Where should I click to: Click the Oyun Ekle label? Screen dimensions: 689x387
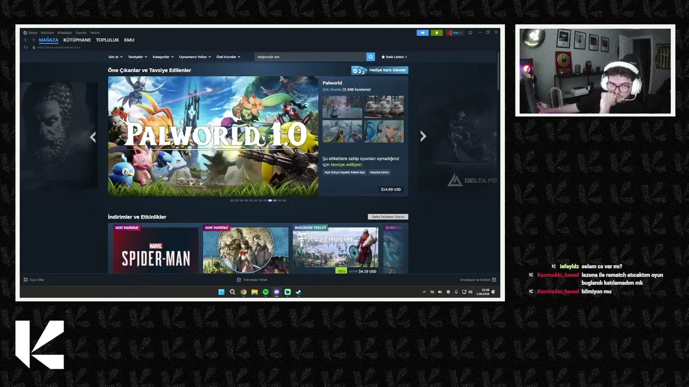tap(37, 279)
